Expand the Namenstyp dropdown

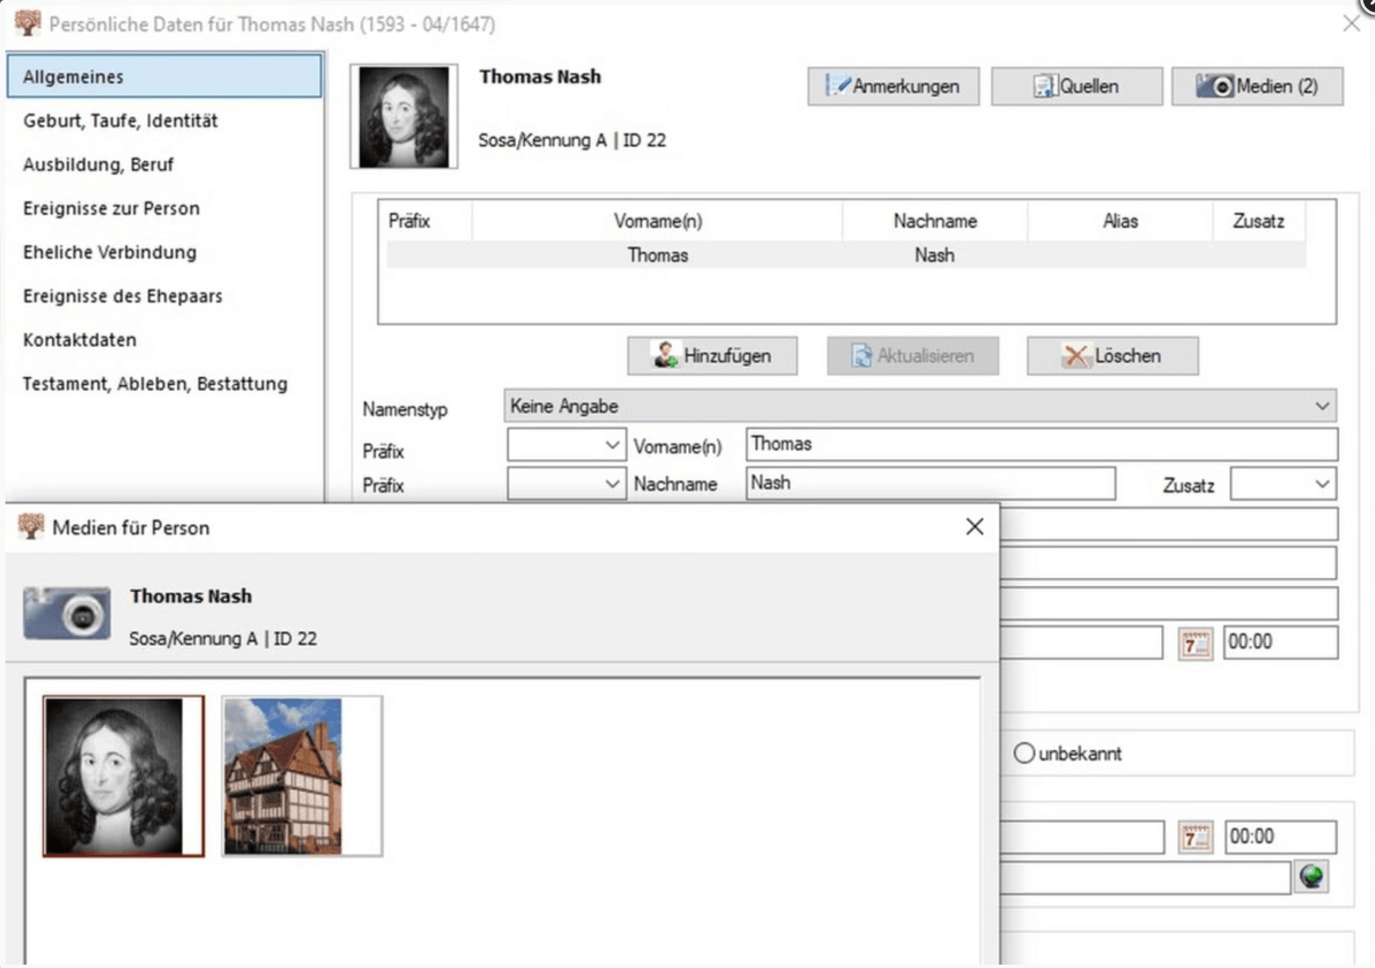[x=1321, y=406]
